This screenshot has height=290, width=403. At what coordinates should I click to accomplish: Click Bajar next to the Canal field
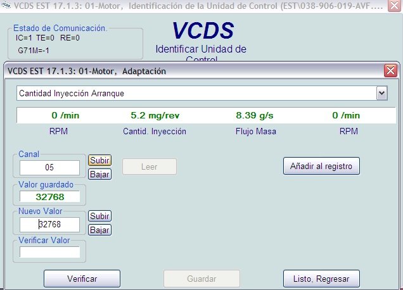pos(99,174)
